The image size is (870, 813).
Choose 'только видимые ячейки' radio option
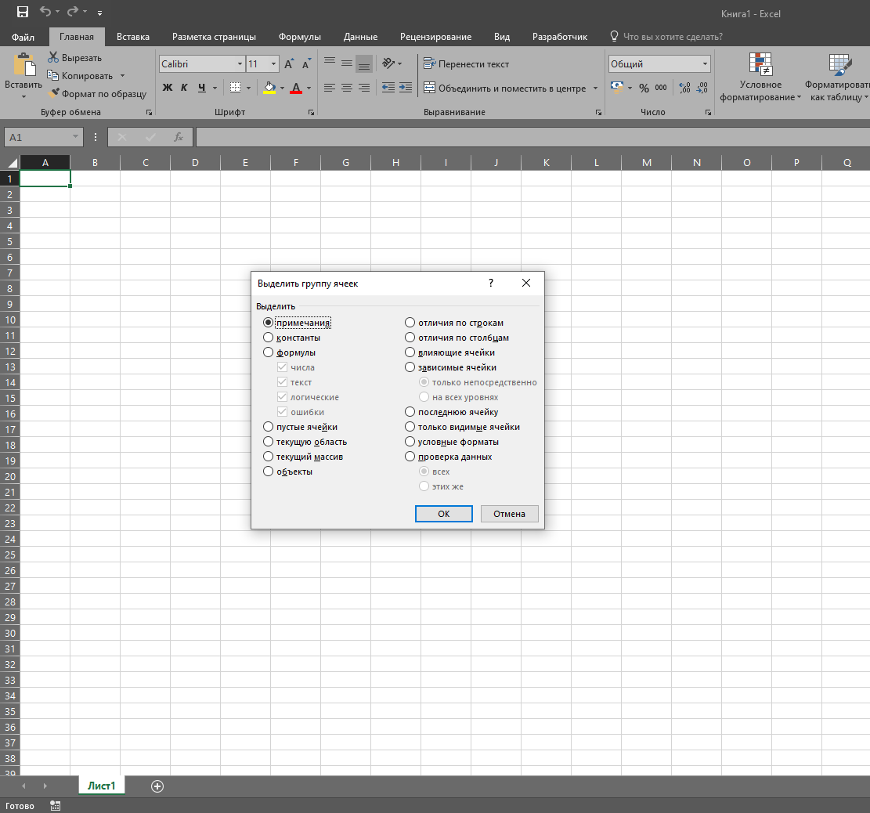point(410,427)
